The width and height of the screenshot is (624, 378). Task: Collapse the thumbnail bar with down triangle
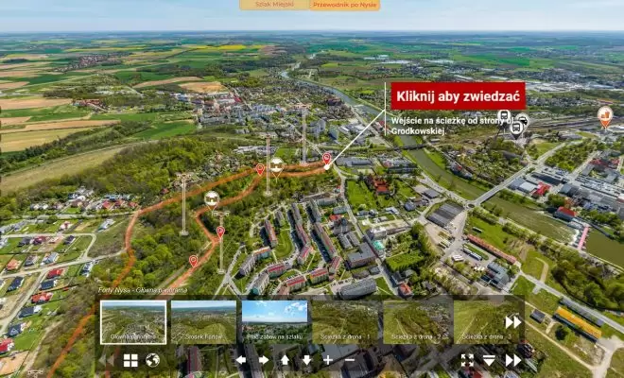489,360
